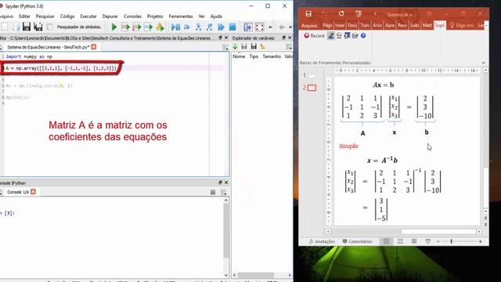The width and height of the screenshot is (501, 282).
Task: Open Variable explorer options dropdown
Action: click(289, 47)
